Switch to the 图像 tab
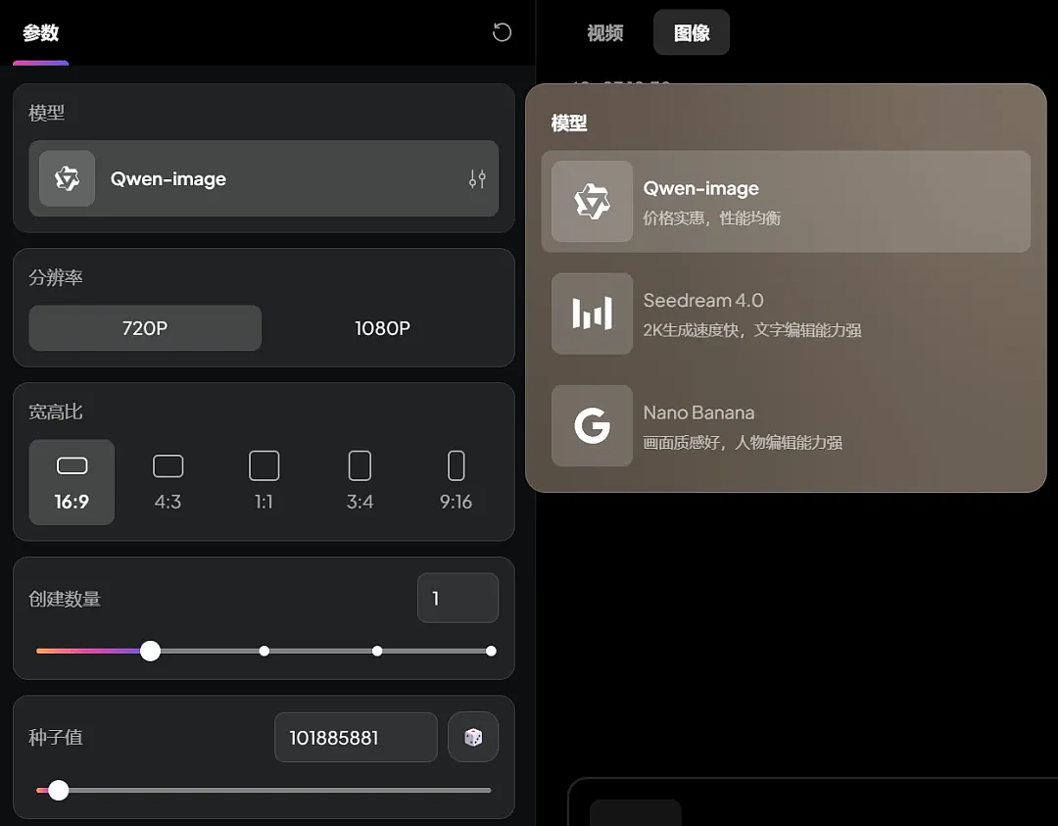The image size is (1058, 826). (x=692, y=32)
